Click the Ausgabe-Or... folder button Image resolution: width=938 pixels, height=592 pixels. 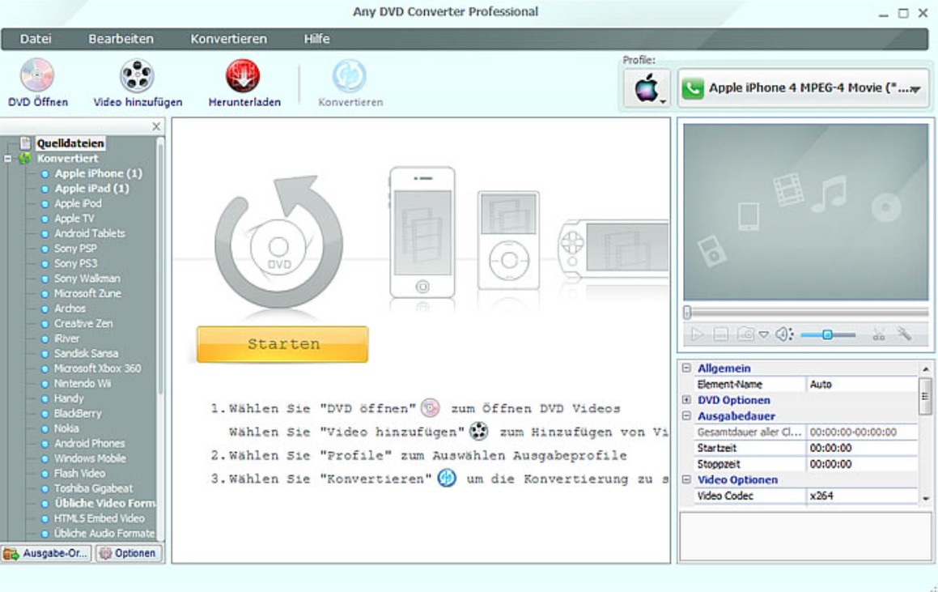pos(46,553)
